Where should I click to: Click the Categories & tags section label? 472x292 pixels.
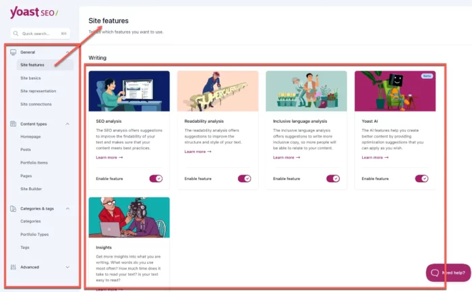click(x=37, y=208)
